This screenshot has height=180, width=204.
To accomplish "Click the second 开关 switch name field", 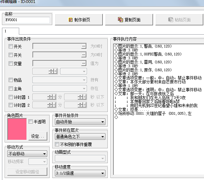I will pyautogui.click(x=57, y=55).
